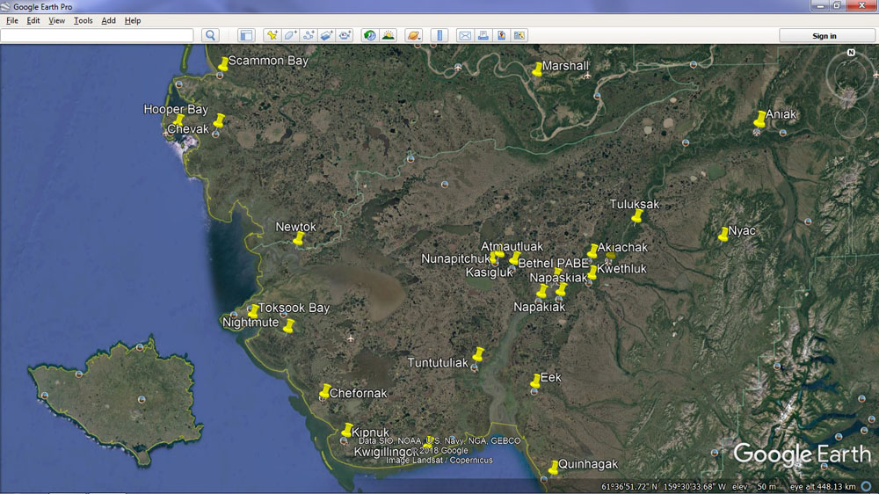879x494 pixels.
Task: Open the File menu
Action: point(11,21)
